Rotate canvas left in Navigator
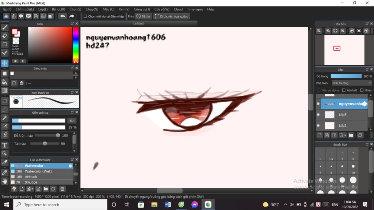 (352, 31)
